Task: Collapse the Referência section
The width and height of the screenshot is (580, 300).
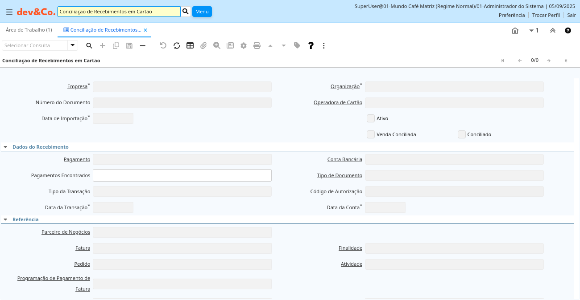Action: (x=5, y=219)
